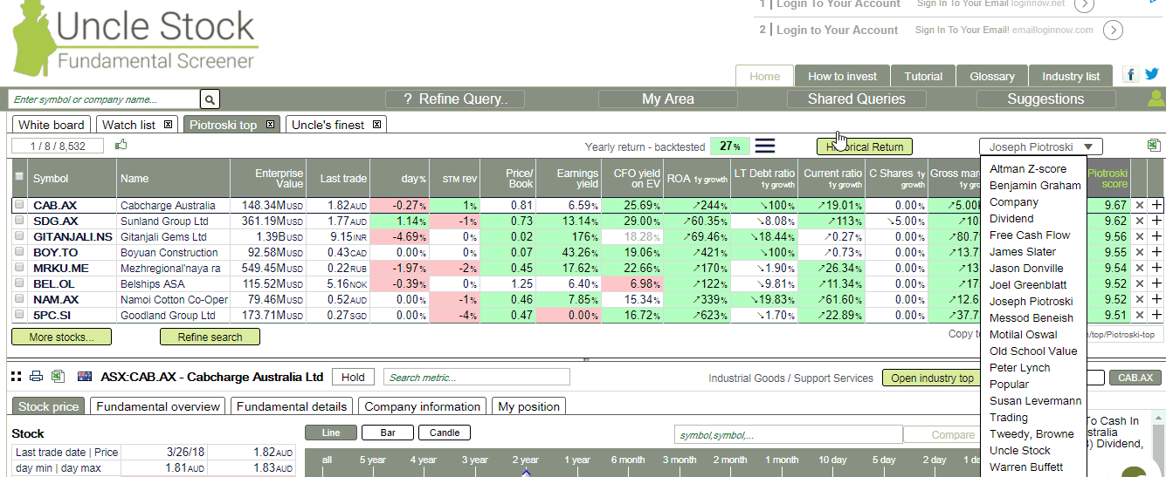Select the 2 year timeline marker
This screenshot has height=477, width=1166.
(x=526, y=460)
